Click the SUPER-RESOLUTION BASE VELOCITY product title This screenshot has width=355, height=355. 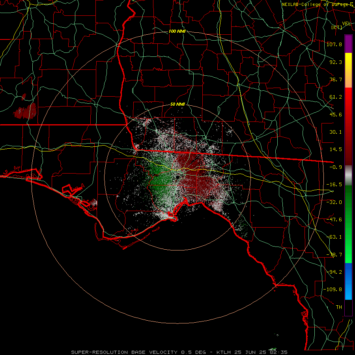(x=124, y=352)
